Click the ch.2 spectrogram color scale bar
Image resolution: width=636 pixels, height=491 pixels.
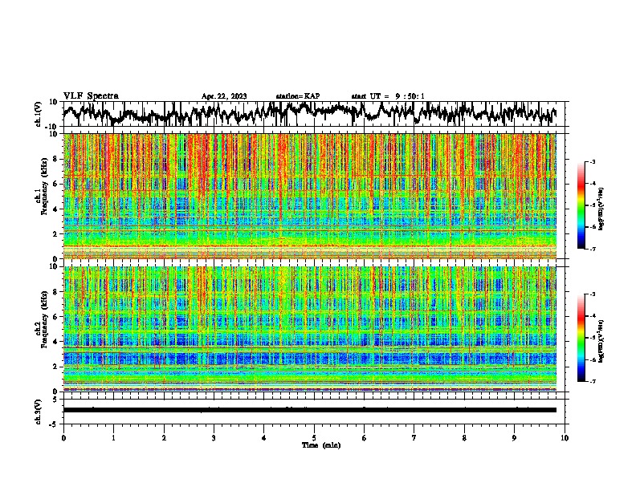pyautogui.click(x=581, y=338)
